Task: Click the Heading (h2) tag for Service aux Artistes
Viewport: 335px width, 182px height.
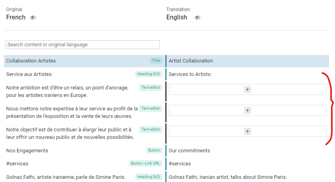Action: pos(148,74)
